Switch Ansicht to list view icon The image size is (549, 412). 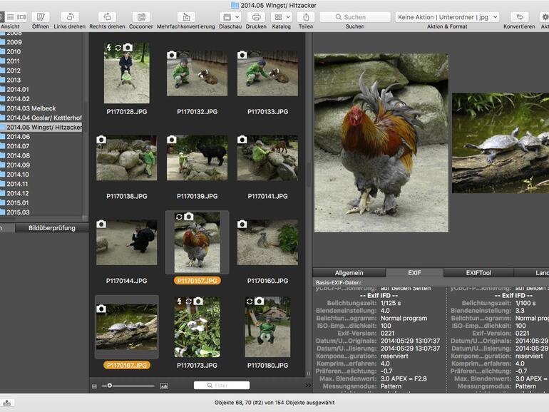[x=11, y=17]
